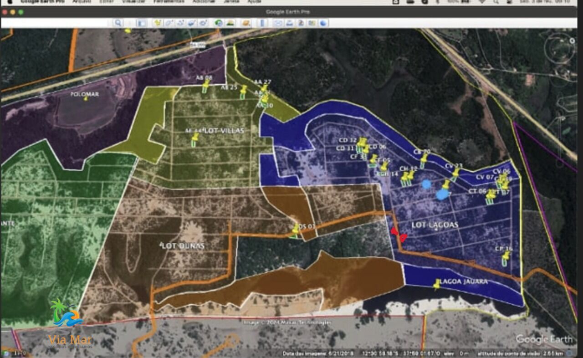Toggle sunlight across the landscape
Screen dimensions: 583x358
(230, 23)
